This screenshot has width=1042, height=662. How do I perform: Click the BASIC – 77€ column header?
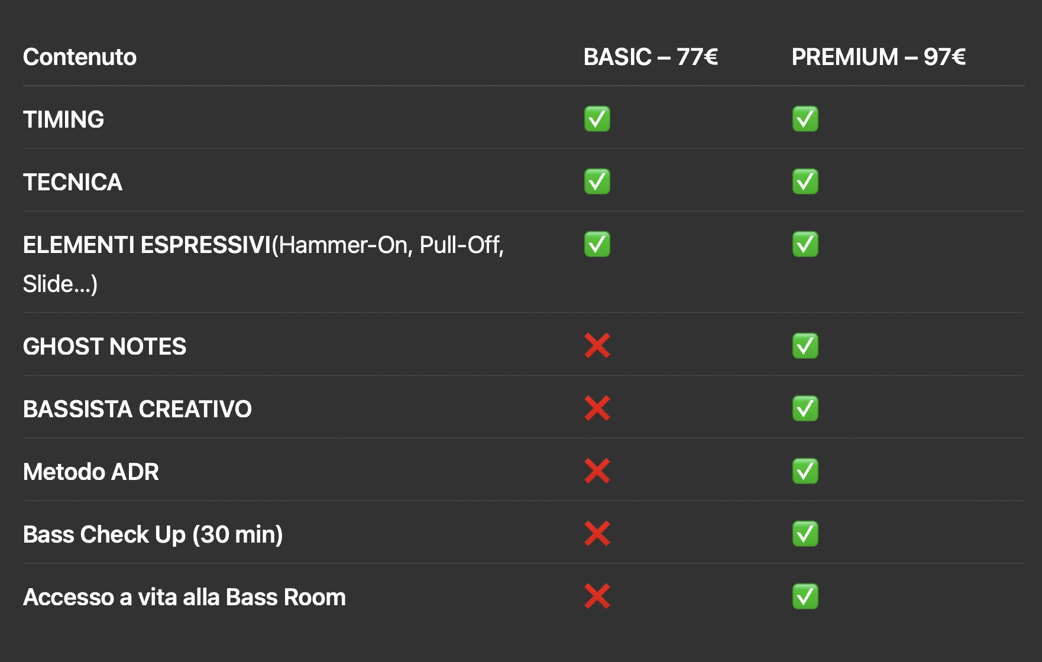tap(651, 57)
